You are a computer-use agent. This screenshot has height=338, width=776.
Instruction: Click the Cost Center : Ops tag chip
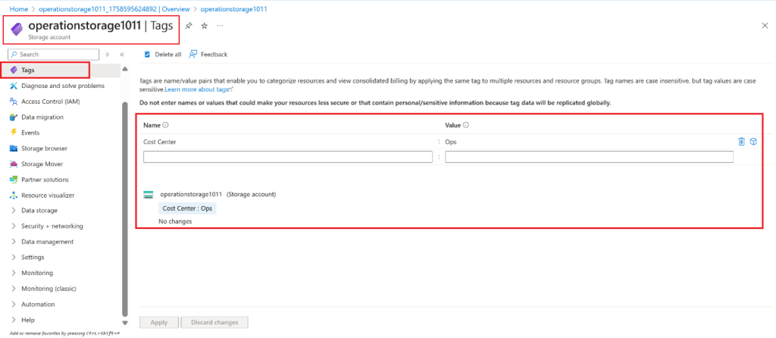187,208
